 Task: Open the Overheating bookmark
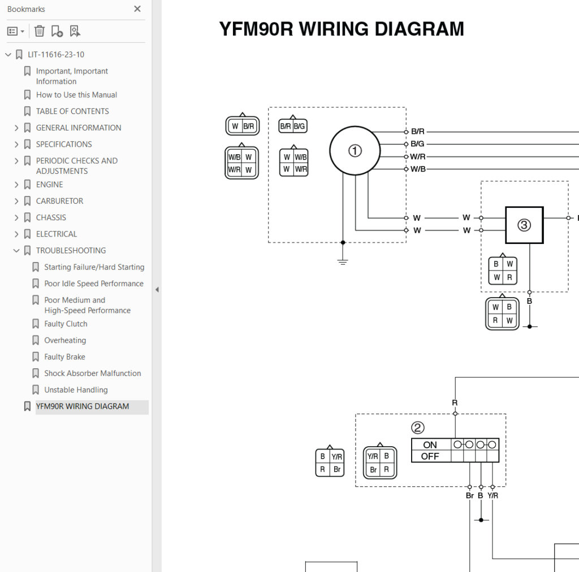(65, 340)
